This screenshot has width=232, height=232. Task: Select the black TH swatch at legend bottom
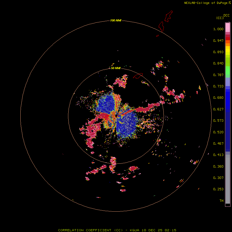pyautogui.click(x=228, y=205)
